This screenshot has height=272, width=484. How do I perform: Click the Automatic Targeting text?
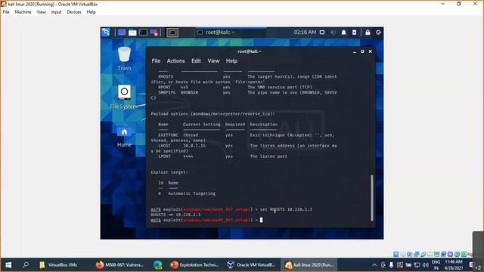pos(191,193)
